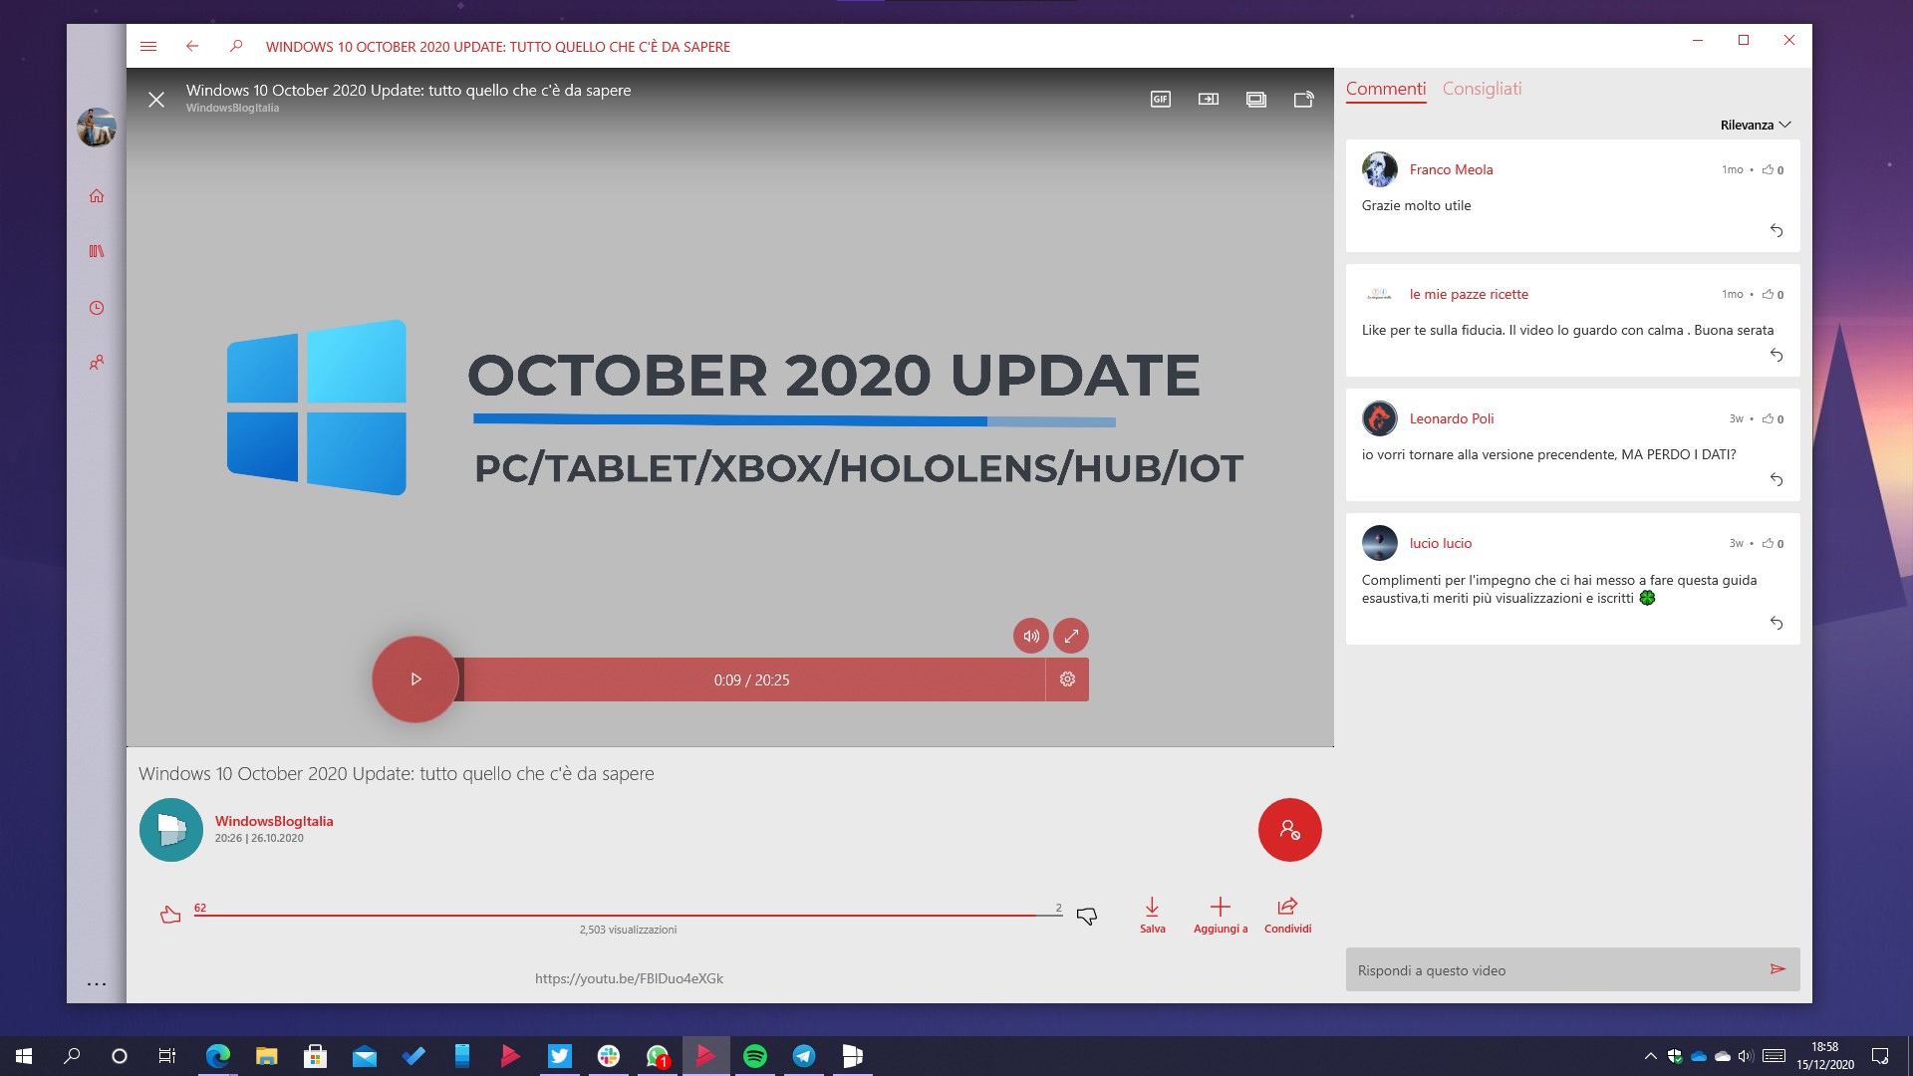Image resolution: width=1913 pixels, height=1076 pixels.
Task: Click the cast to device icon
Action: (1304, 99)
